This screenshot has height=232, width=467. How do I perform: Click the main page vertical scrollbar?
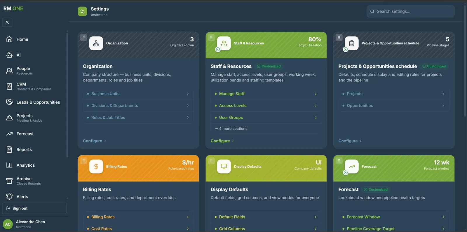pos(465,61)
